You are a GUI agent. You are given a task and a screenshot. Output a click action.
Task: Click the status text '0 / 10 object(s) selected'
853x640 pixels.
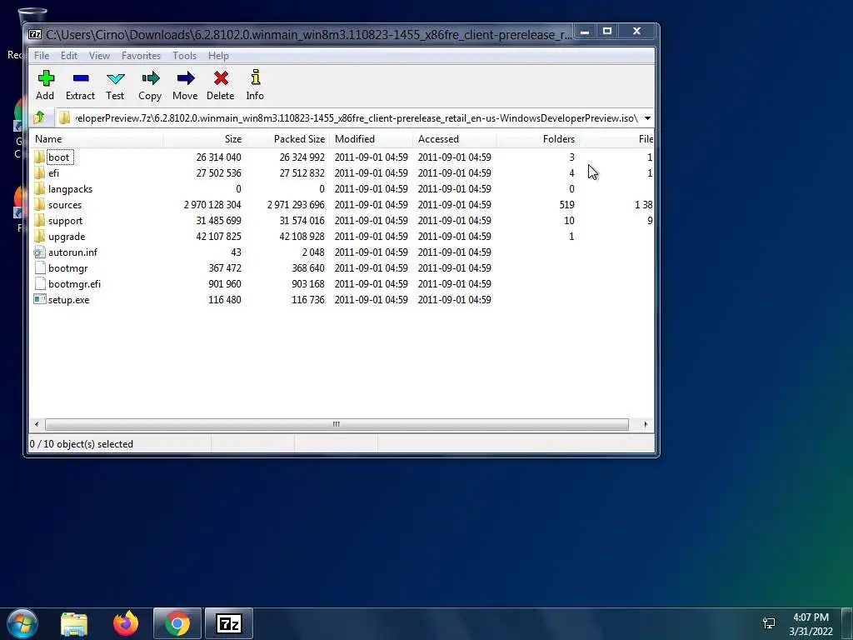coord(82,444)
